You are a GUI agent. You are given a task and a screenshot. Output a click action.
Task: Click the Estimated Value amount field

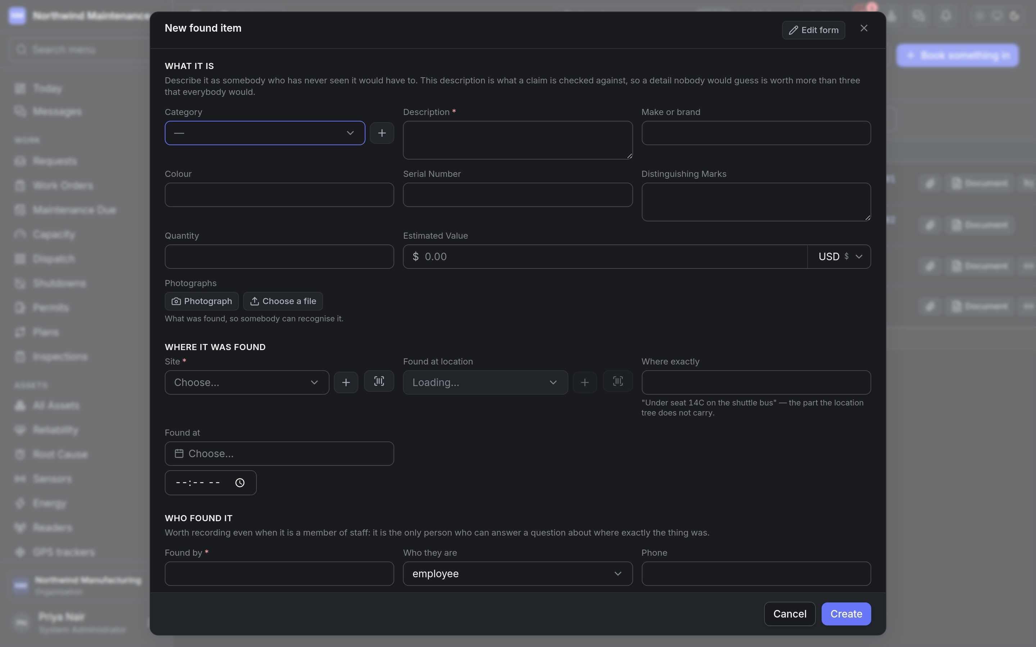pos(605,257)
